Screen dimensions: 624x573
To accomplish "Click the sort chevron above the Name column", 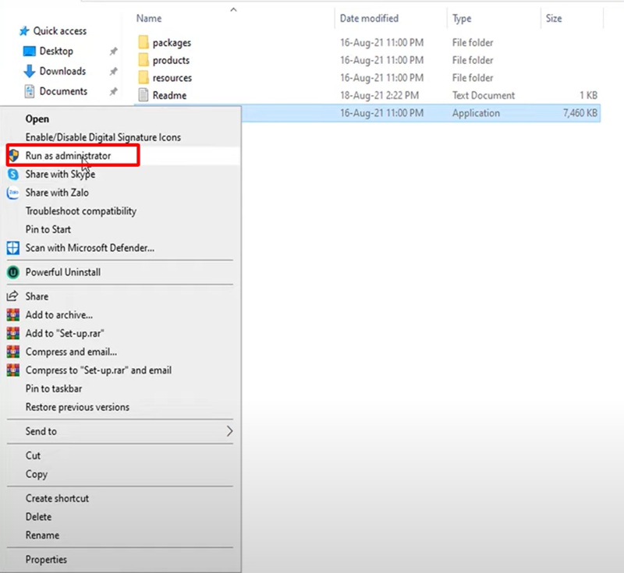I will click(233, 9).
